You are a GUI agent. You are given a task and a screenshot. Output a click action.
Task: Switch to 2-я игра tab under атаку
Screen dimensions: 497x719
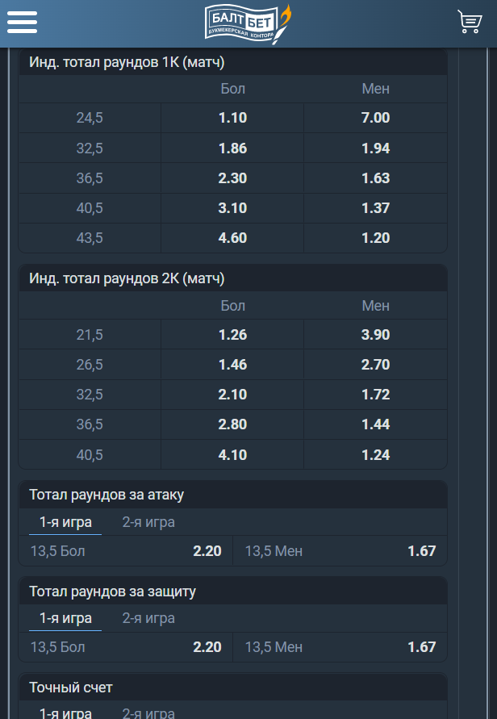148,522
